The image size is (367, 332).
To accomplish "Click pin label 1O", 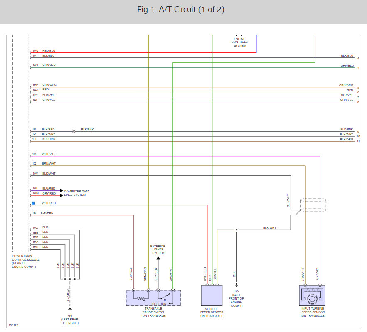I will click(x=34, y=139).
